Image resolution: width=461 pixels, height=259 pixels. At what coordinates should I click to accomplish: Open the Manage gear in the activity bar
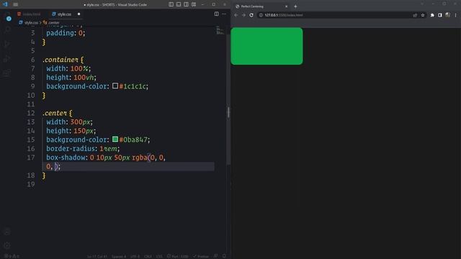coord(8,245)
